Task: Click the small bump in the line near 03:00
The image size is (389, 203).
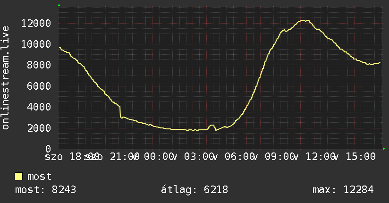Action: click(x=212, y=127)
